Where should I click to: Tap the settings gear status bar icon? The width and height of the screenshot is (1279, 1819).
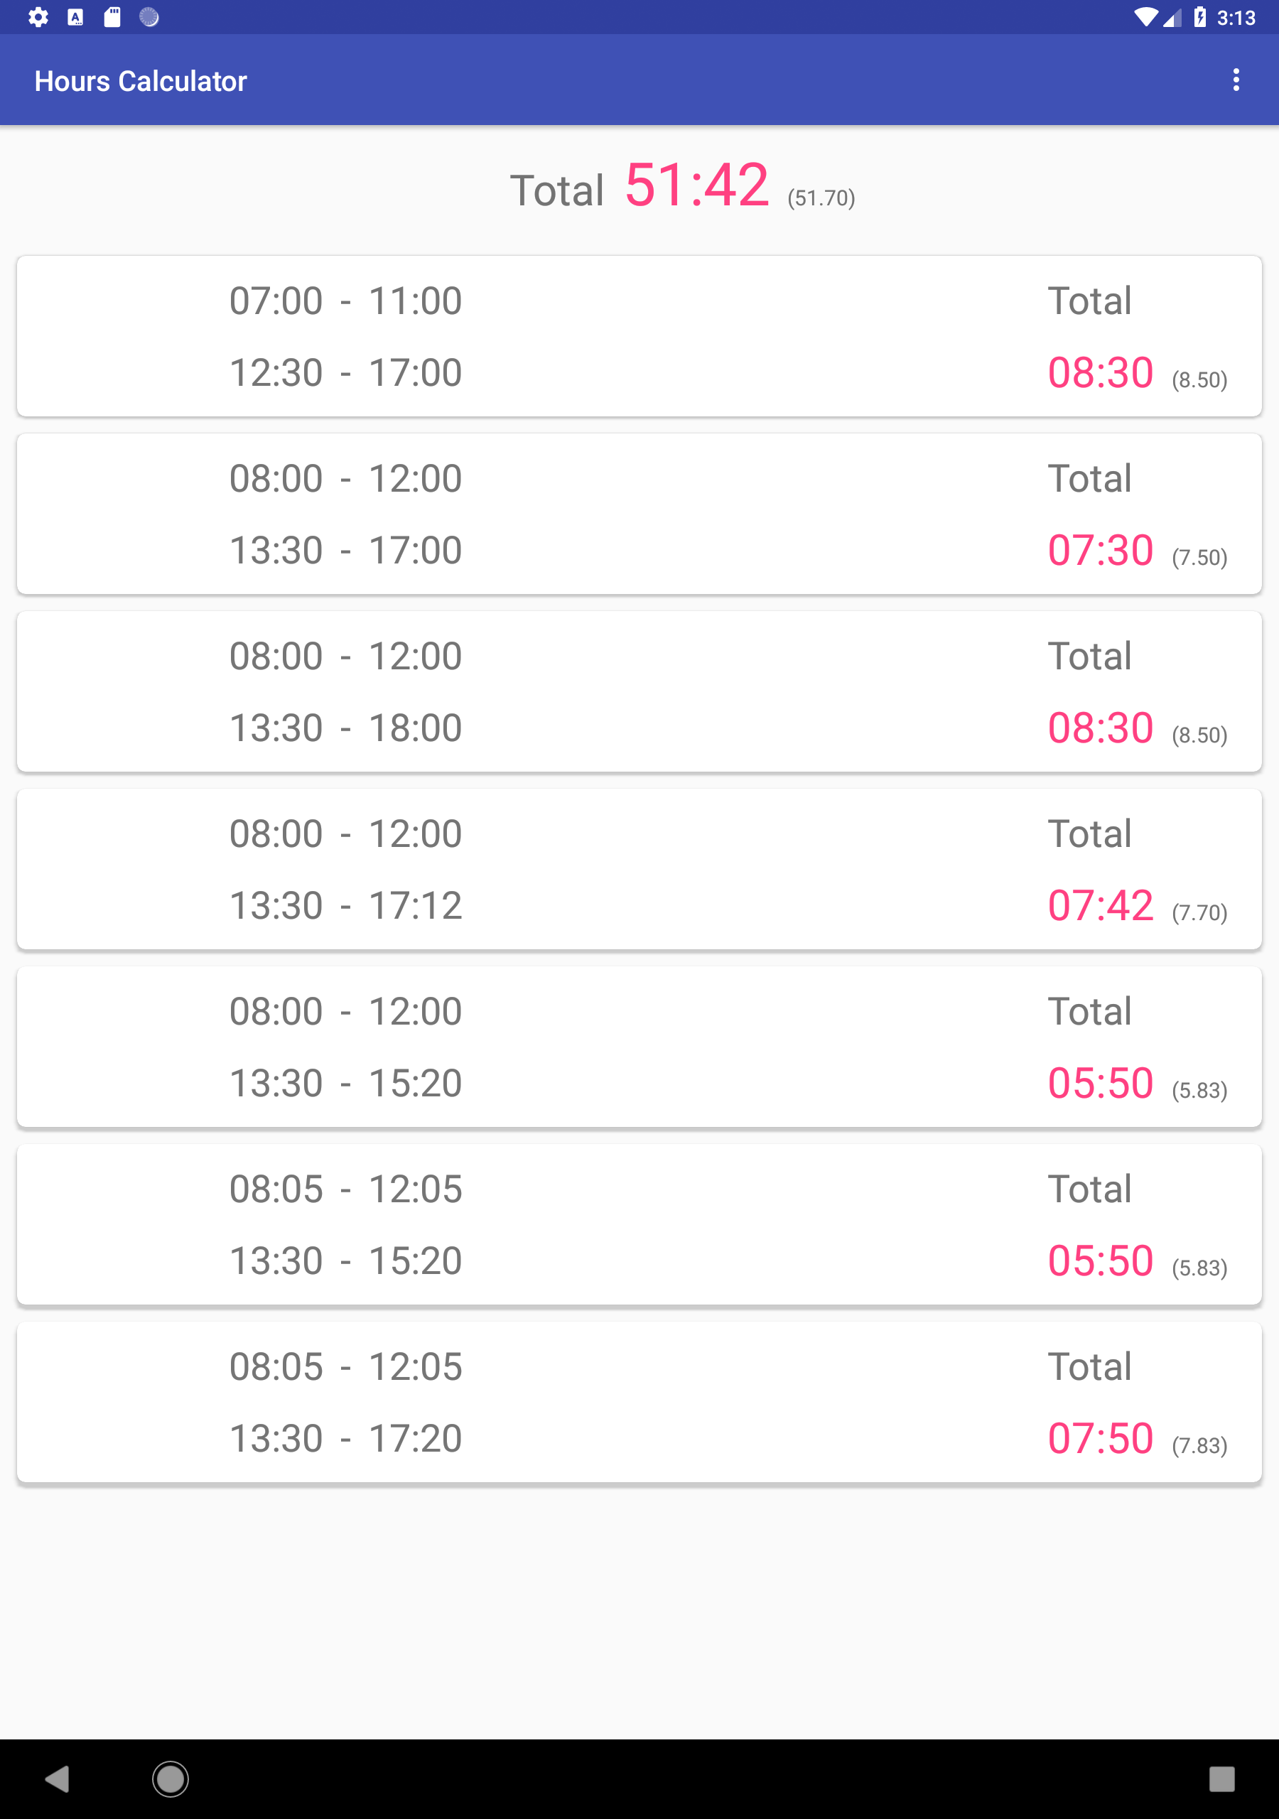pyautogui.click(x=38, y=16)
